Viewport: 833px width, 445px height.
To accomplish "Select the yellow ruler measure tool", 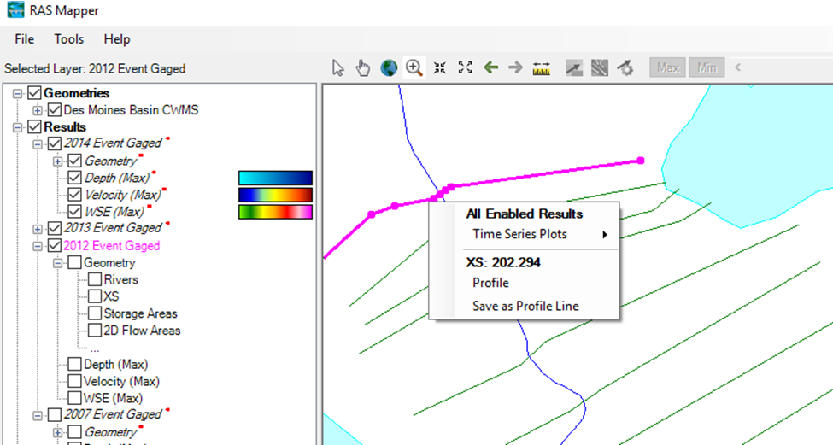I will (542, 68).
